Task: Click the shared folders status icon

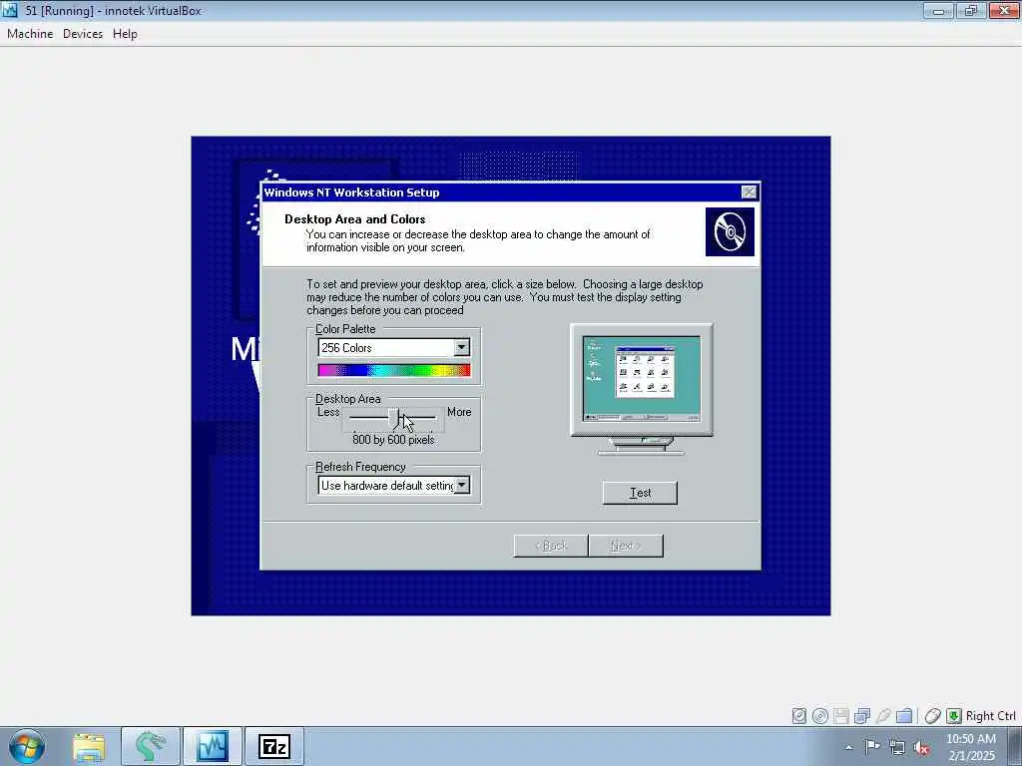Action: [904, 716]
